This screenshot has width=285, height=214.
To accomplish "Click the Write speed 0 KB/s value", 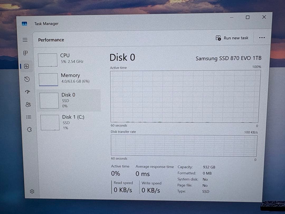I will pyautogui.click(x=151, y=190).
